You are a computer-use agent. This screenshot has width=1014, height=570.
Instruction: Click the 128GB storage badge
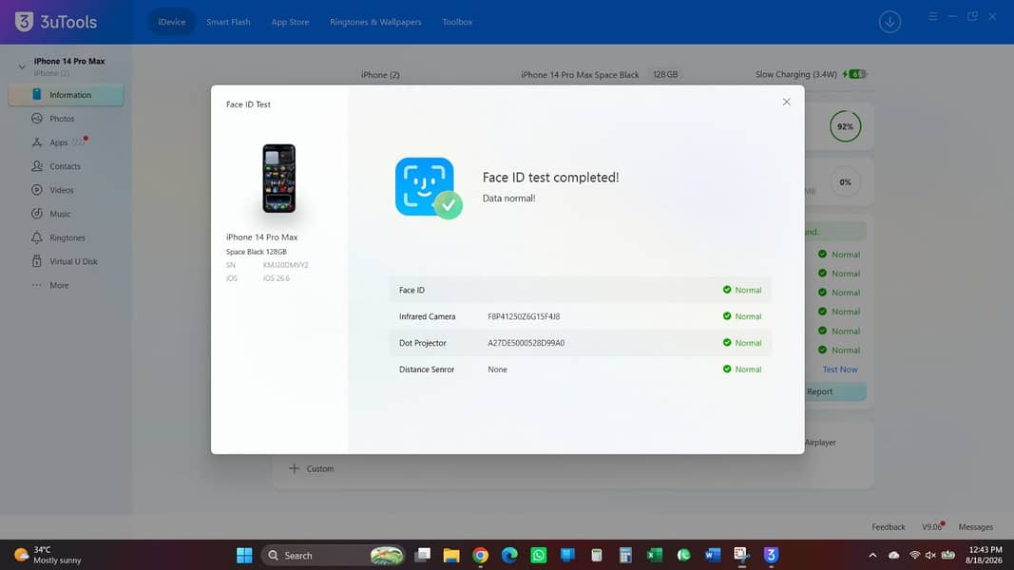(x=665, y=74)
